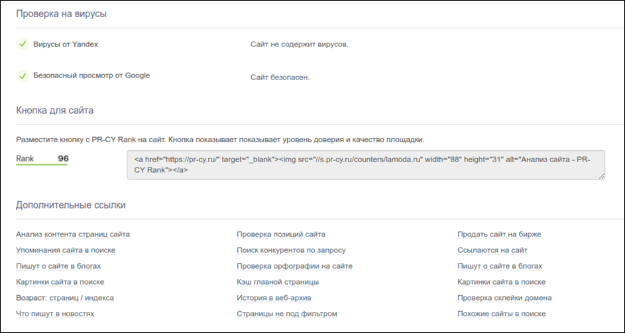Click Ссылаются на сайт link

click(x=492, y=250)
